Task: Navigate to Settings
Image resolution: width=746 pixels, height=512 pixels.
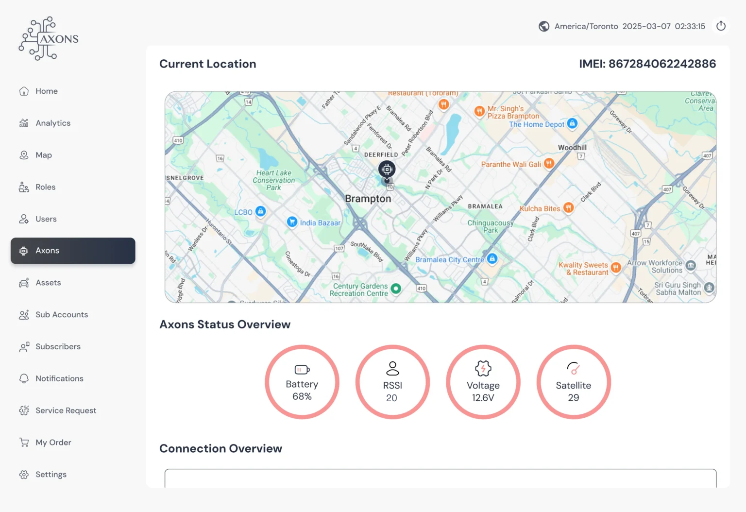Action: [51, 475]
